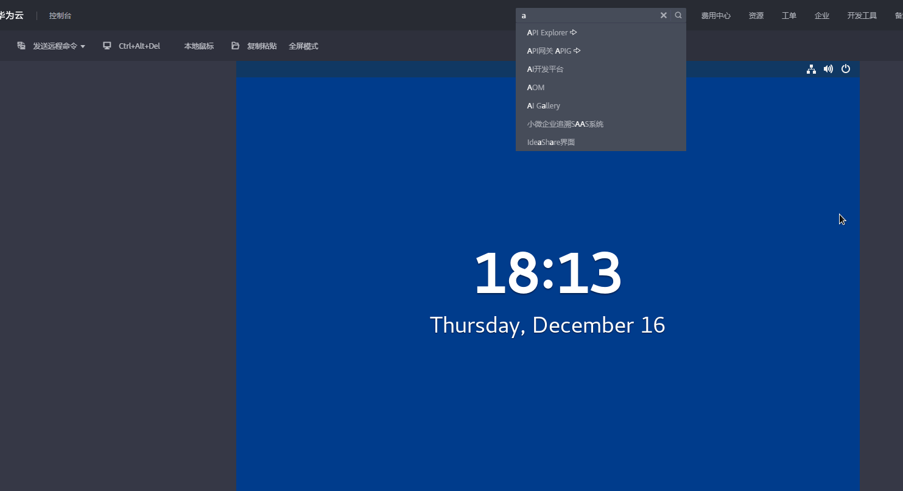Click the 18:13 clock on lock screen
Viewport: 903px width, 491px height.
coord(547,272)
